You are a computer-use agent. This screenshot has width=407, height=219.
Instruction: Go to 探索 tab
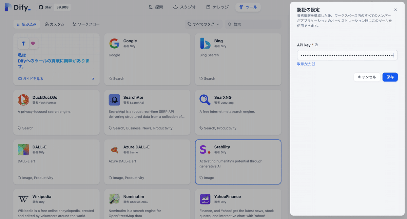[156, 7]
